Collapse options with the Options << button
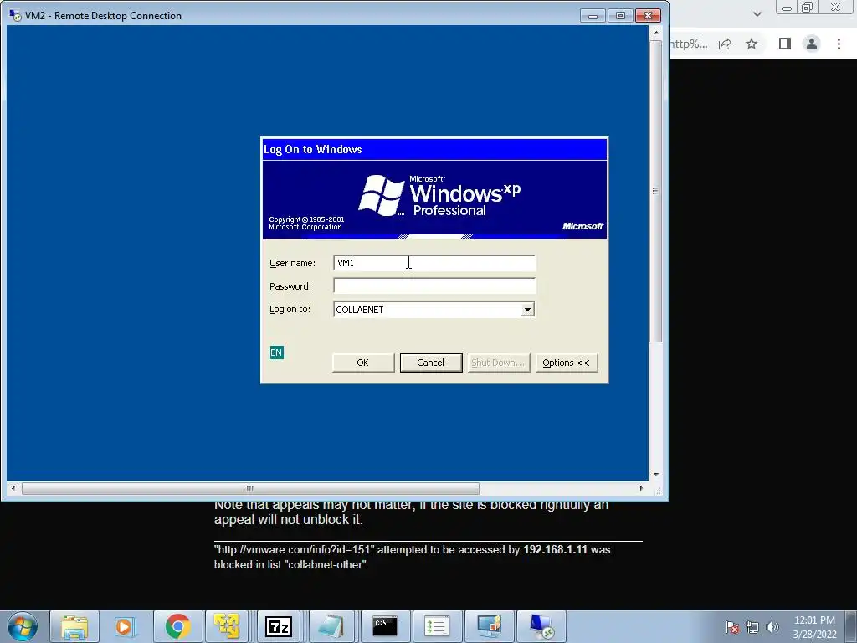 (567, 363)
